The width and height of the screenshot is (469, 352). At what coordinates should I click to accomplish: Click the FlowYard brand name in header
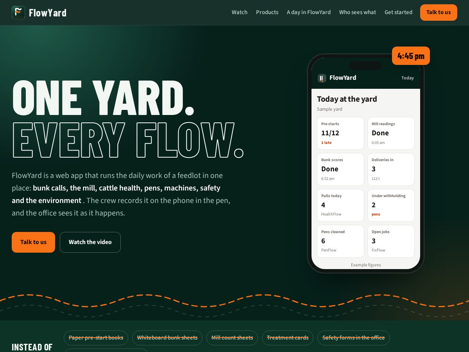point(48,13)
